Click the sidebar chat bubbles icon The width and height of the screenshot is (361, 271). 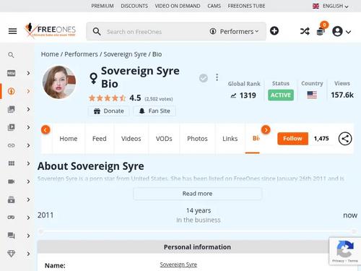point(11,236)
